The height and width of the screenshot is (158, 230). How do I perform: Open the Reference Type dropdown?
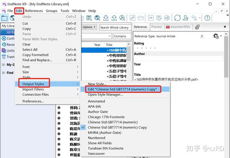coord(202,36)
